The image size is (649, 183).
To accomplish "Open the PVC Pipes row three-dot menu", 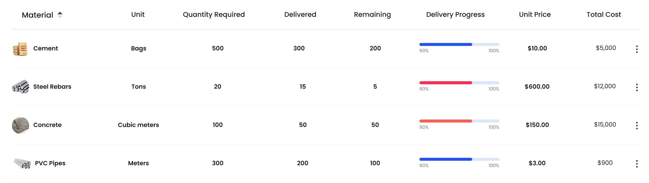I will [x=637, y=164].
